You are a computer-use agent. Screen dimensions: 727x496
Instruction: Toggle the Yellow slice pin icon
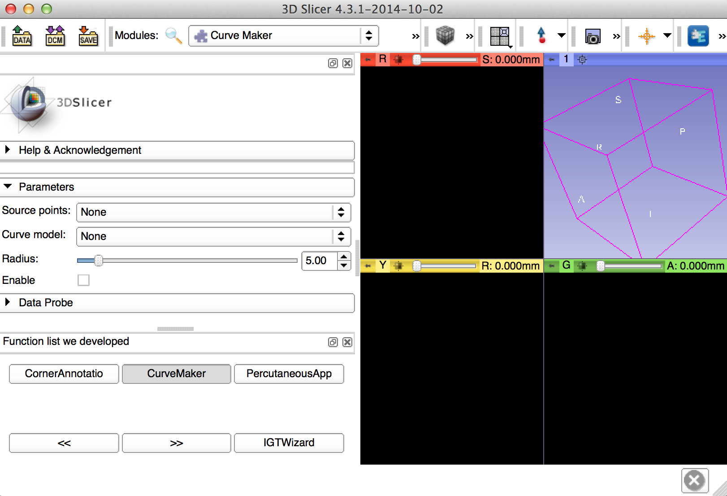[368, 266]
